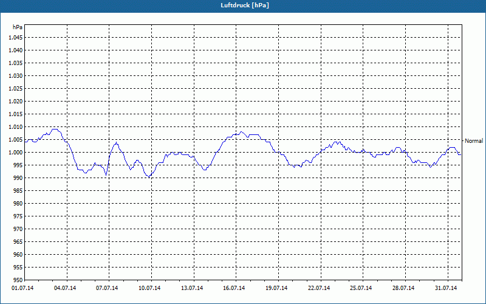
Task: Click the 31.07.14 date label
Action: pyautogui.click(x=446, y=288)
